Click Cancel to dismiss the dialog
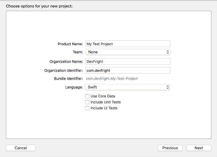This screenshot has height=157, width=217. (21, 148)
